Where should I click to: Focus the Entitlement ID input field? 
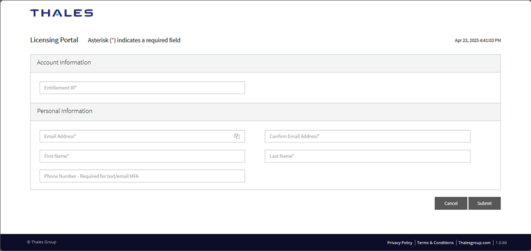[142, 88]
